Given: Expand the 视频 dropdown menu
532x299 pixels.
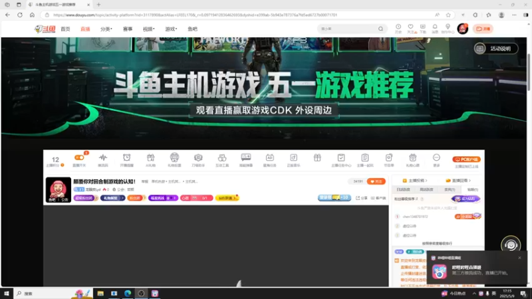Looking at the screenshot, I should (x=148, y=29).
